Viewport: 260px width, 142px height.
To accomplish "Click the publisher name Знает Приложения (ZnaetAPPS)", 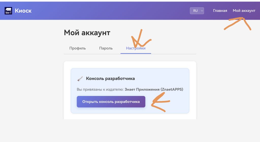I will (x=154, y=89).
